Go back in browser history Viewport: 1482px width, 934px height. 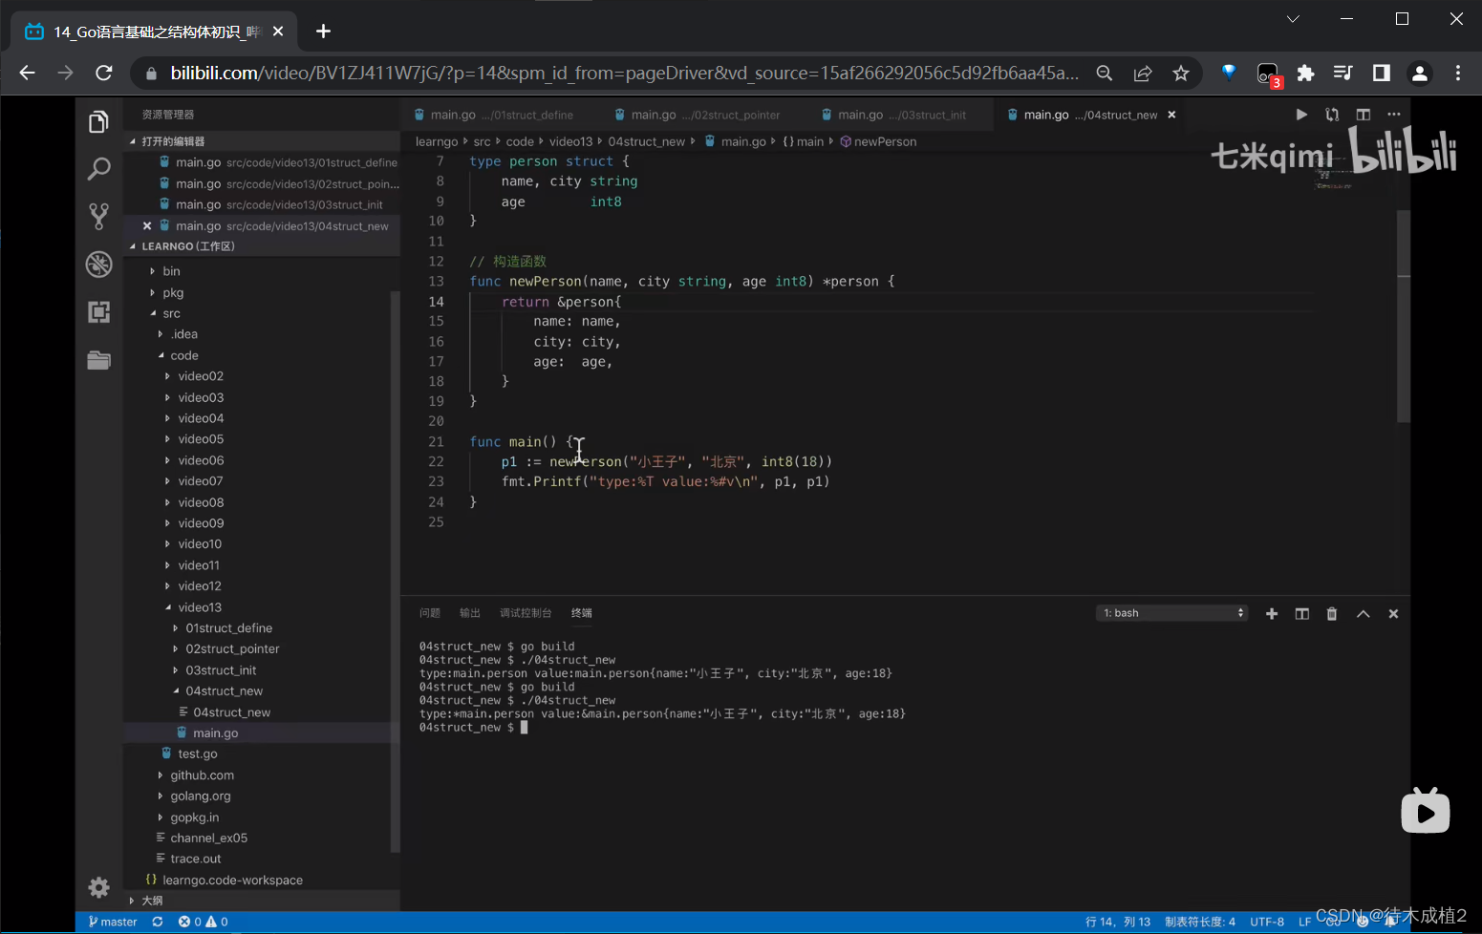point(27,73)
